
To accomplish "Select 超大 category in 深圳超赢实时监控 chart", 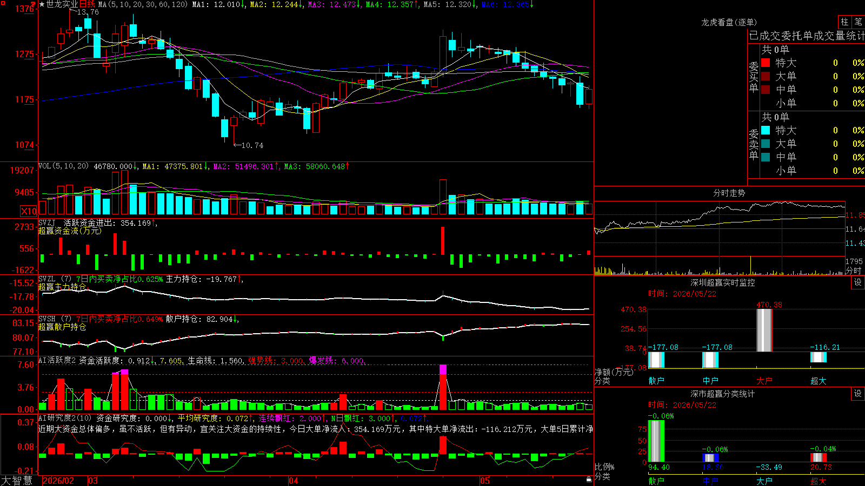I will pos(819,381).
